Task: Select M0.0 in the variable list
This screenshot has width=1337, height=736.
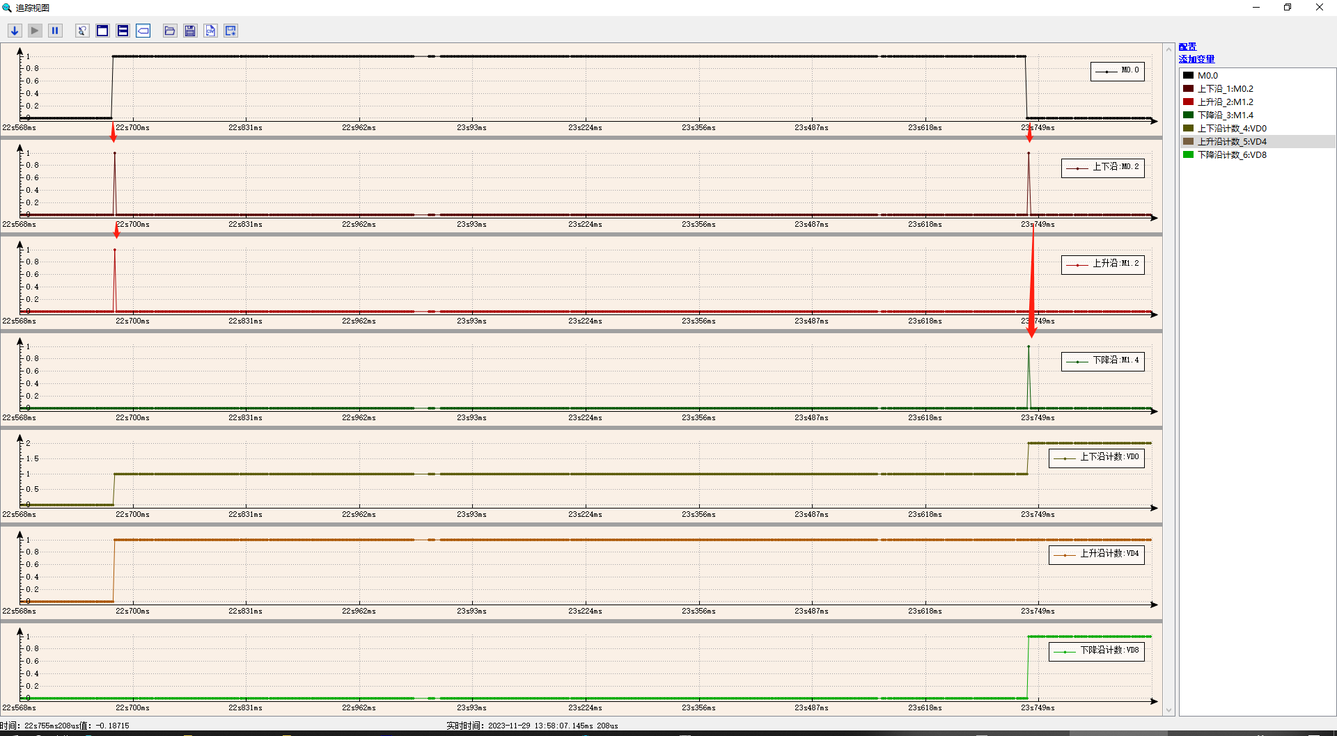Action: [1257, 75]
